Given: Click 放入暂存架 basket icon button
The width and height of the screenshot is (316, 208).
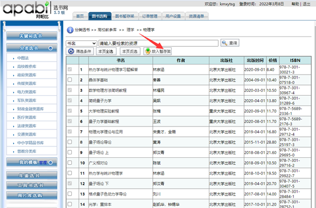Looking at the screenshot, I should [157, 51].
